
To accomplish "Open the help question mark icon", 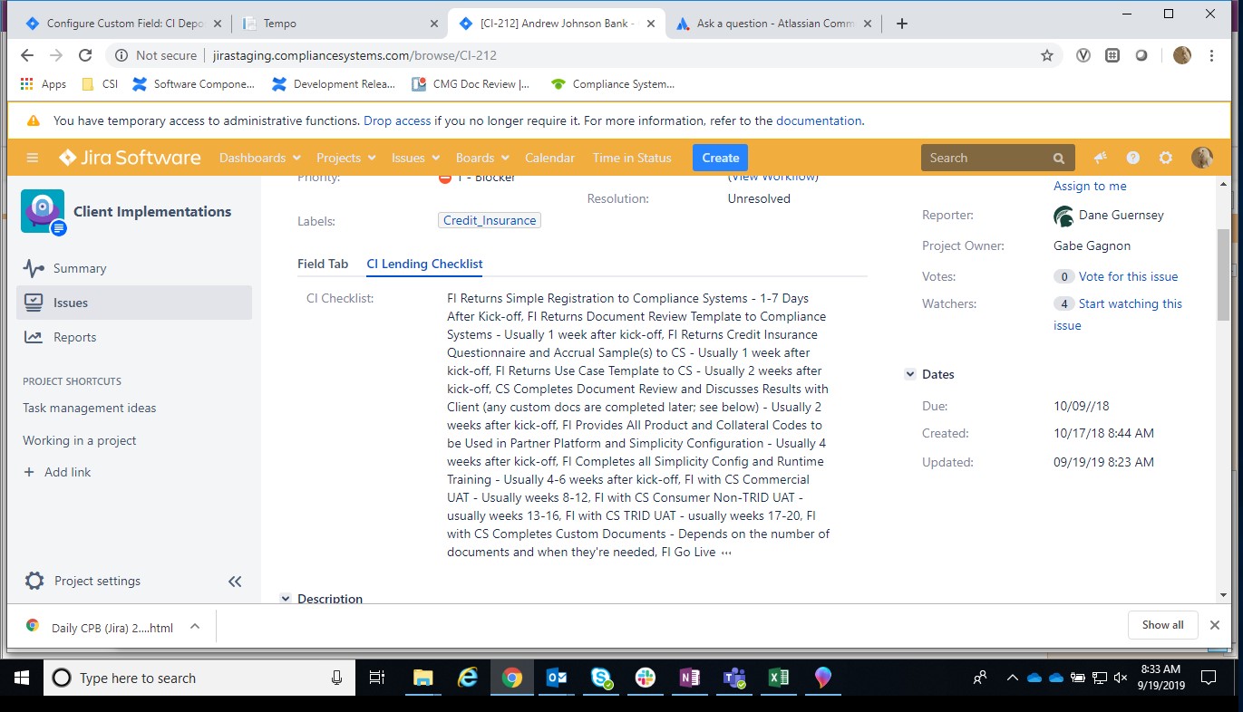I will (1133, 158).
